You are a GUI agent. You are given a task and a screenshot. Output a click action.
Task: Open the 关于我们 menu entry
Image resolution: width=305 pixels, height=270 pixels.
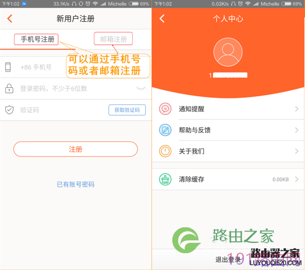pos(228,151)
